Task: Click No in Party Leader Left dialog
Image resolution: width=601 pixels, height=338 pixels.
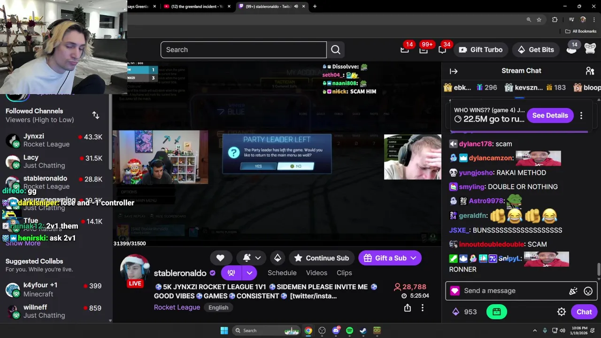Action: tap(296, 166)
